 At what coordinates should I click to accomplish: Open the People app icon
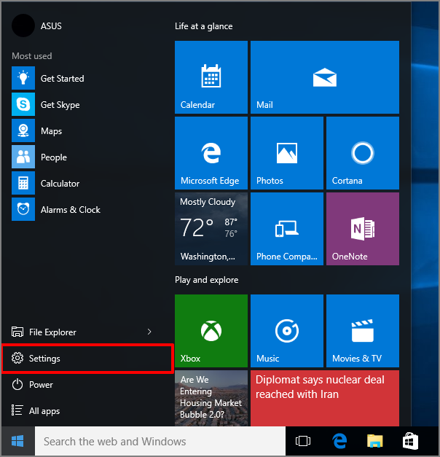[23, 157]
